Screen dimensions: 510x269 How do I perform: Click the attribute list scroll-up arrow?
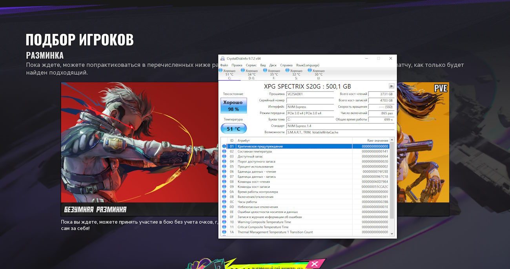[392, 140]
